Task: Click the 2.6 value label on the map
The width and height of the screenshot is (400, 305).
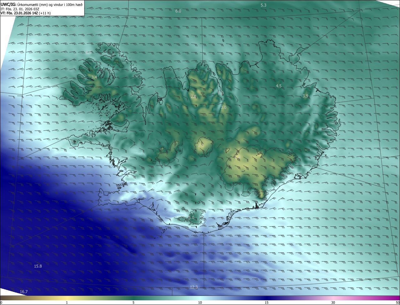Action: point(193,97)
